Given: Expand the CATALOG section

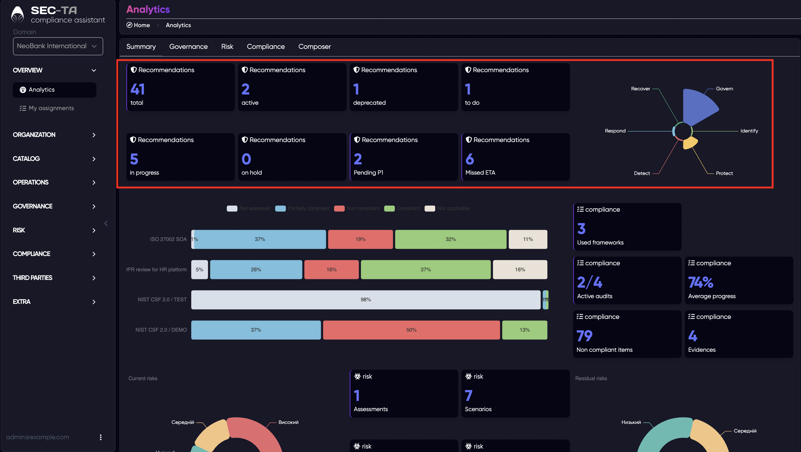Looking at the screenshot, I should [55, 159].
